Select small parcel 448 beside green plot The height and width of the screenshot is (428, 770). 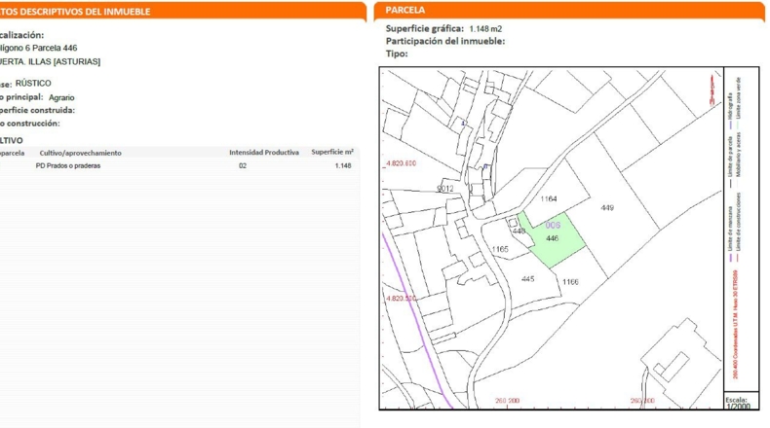(x=519, y=231)
